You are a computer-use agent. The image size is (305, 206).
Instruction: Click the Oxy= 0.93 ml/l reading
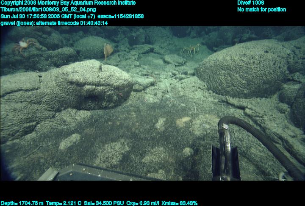(x=143, y=203)
